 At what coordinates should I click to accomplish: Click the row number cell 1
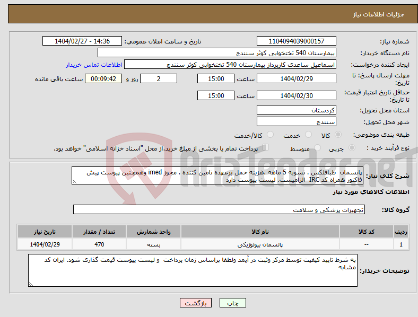tap(400, 244)
